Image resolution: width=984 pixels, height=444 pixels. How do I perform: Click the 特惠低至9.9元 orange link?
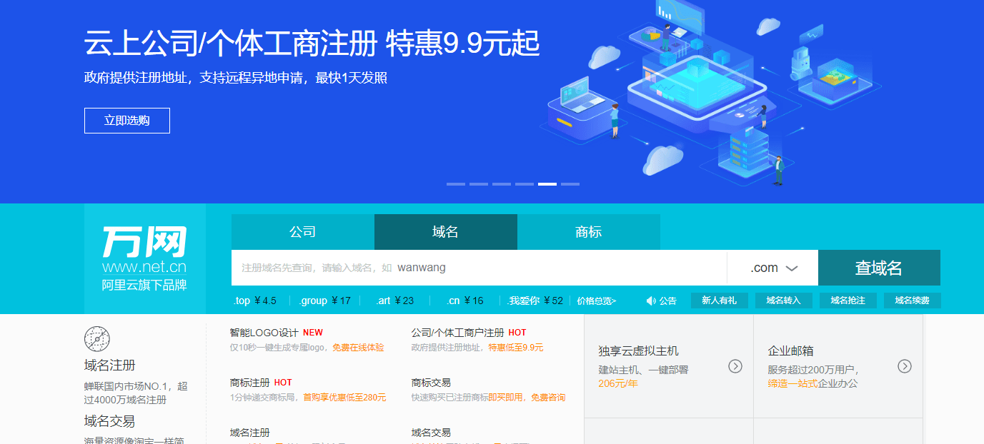tap(516, 348)
